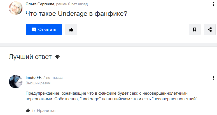The image size is (217, 115).
Task: Bookmark this question
Action: tap(195, 30)
